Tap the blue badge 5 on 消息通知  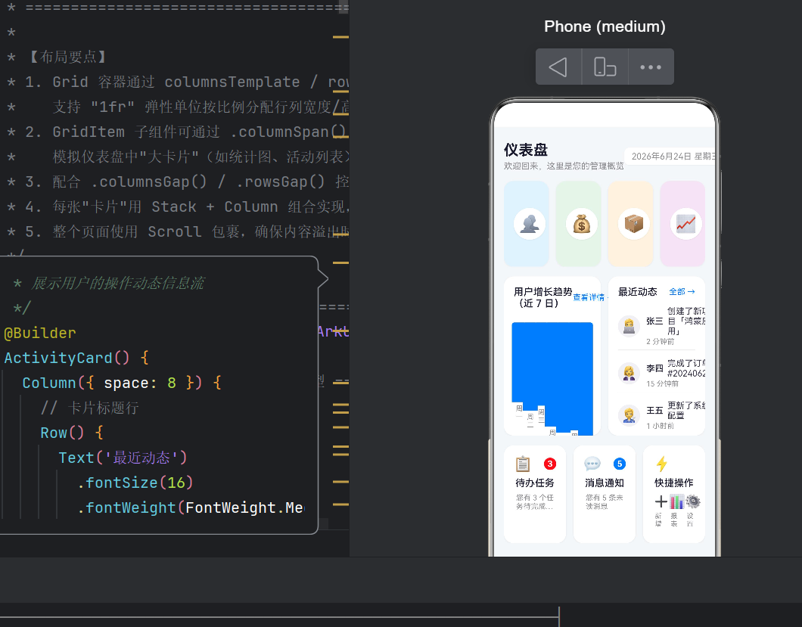click(620, 464)
